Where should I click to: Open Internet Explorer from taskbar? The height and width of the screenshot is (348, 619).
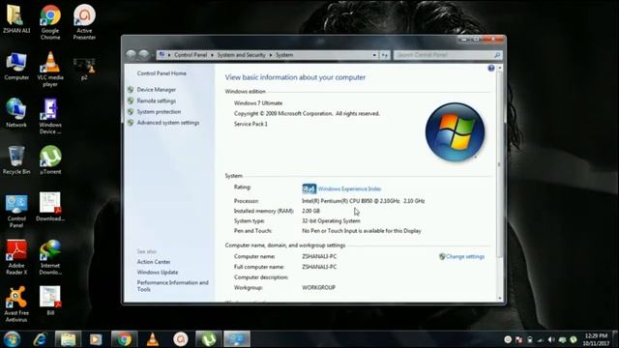coord(40,339)
